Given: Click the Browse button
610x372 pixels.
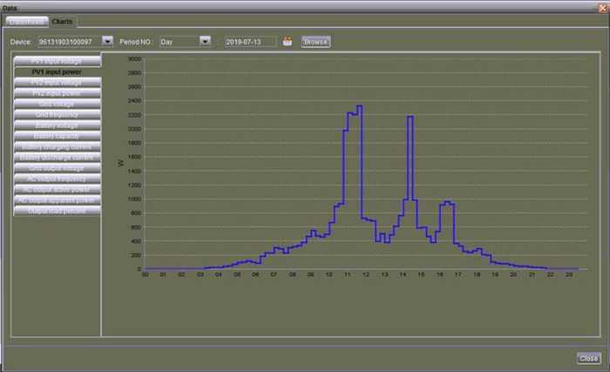Looking at the screenshot, I should 315,42.
